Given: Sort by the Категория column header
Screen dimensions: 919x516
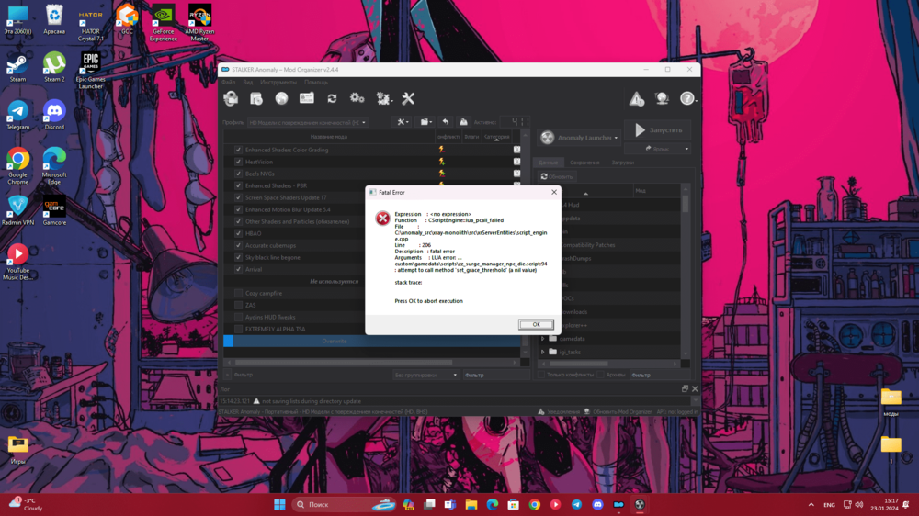Looking at the screenshot, I should [496, 137].
